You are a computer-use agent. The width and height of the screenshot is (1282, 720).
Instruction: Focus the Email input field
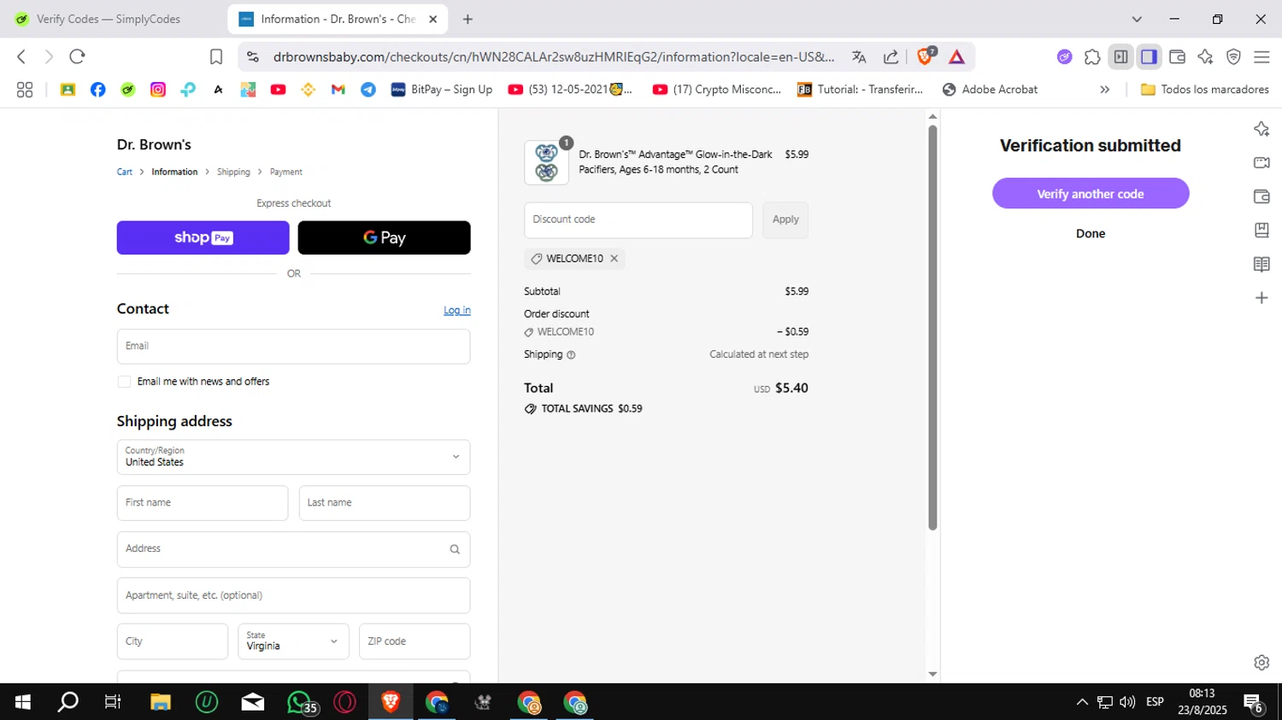[293, 347]
